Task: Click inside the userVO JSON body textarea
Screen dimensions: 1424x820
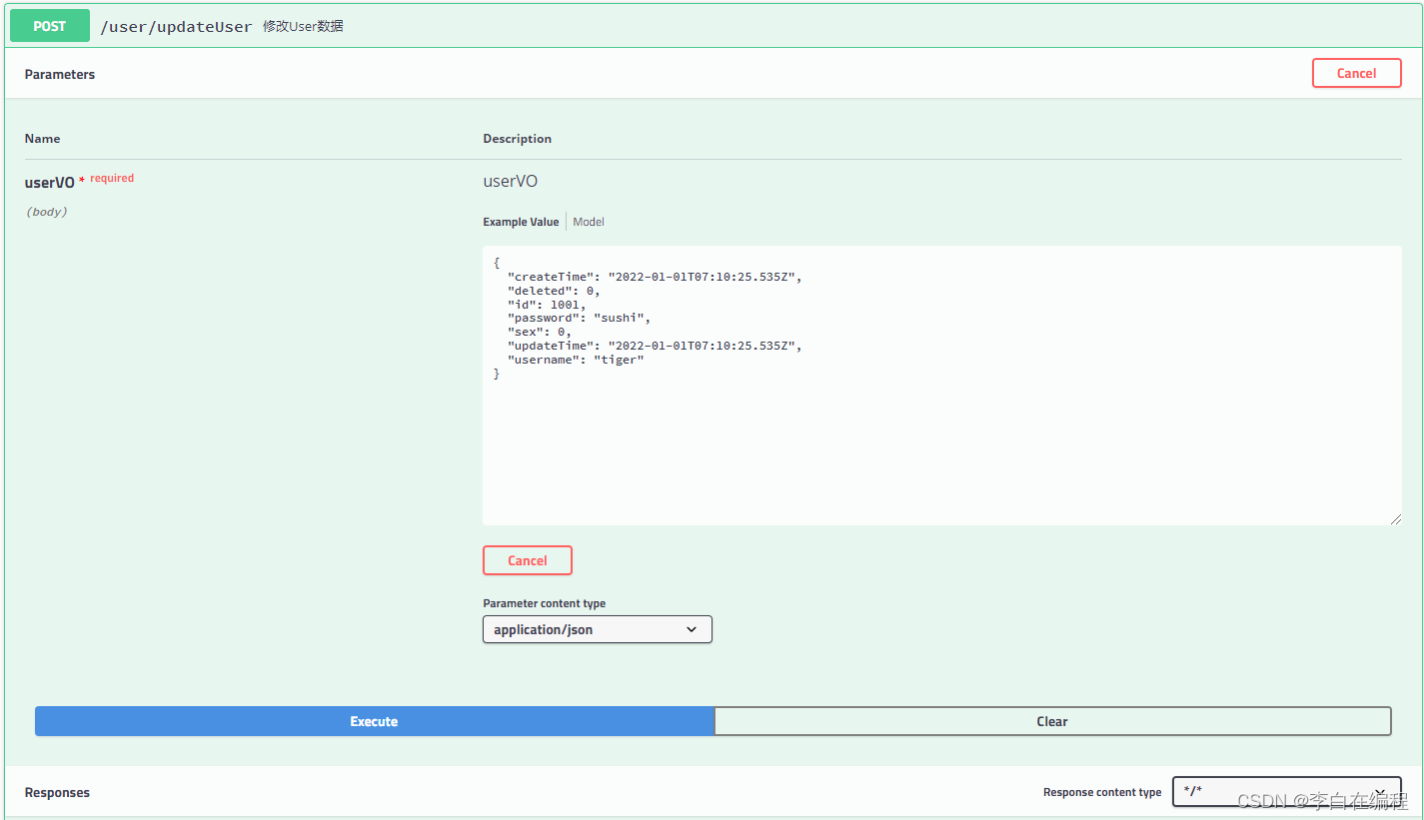Action: 942,386
